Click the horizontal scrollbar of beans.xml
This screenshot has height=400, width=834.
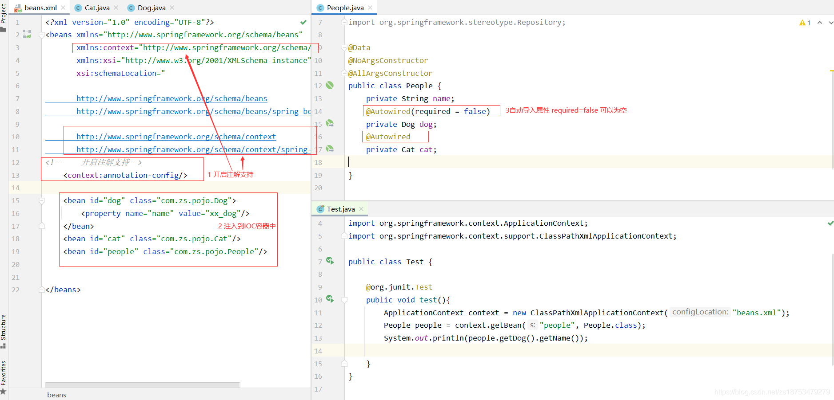[143, 384]
